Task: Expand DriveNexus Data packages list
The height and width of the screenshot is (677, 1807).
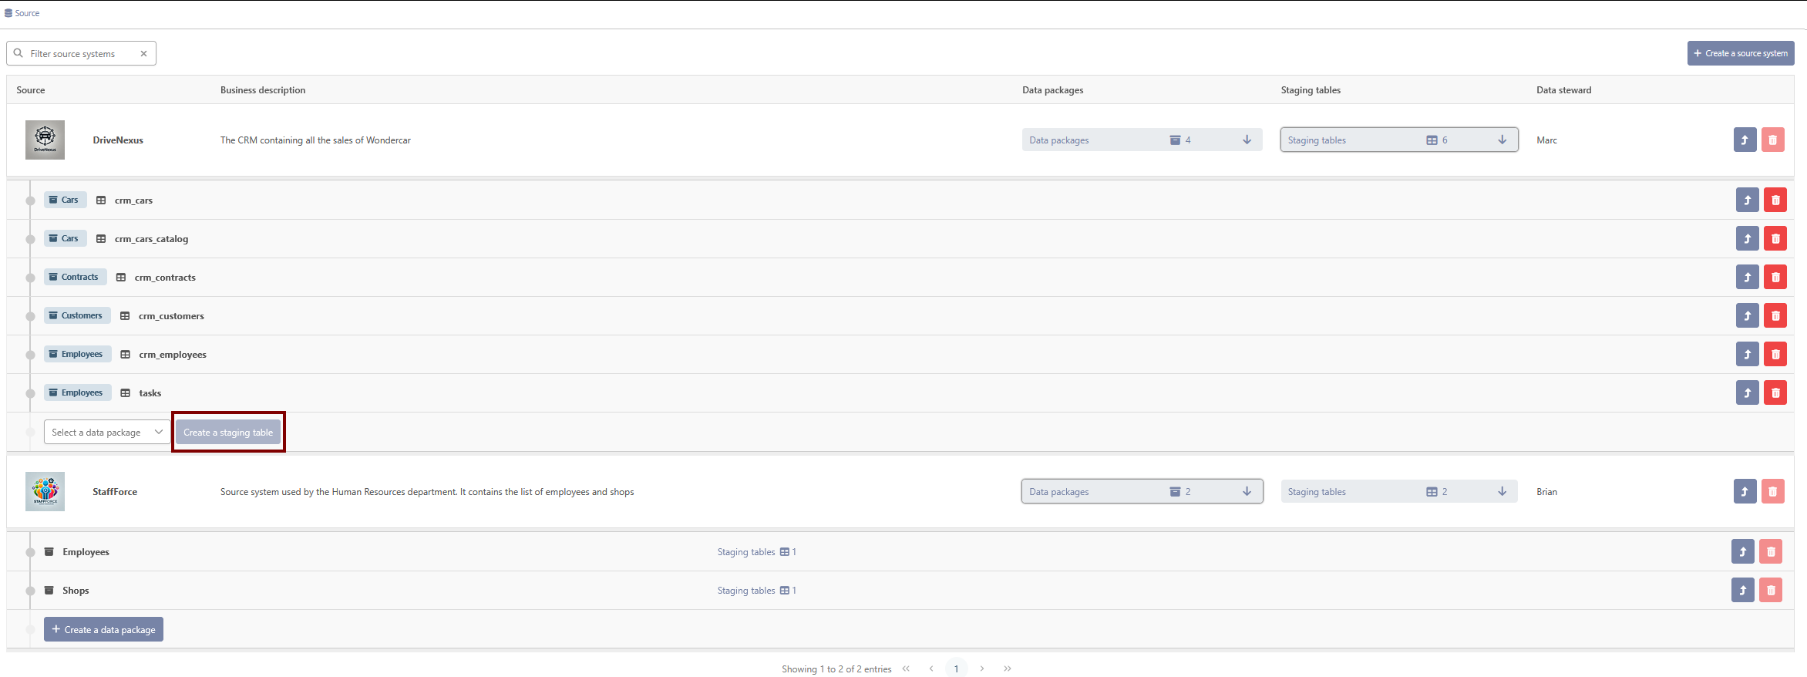Action: click(x=1142, y=140)
